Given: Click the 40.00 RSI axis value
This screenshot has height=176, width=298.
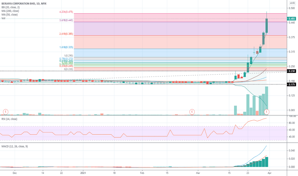Looking at the screenshot, I should point(292,137).
